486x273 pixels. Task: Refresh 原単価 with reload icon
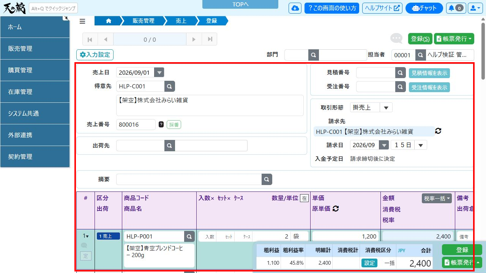[336, 209]
